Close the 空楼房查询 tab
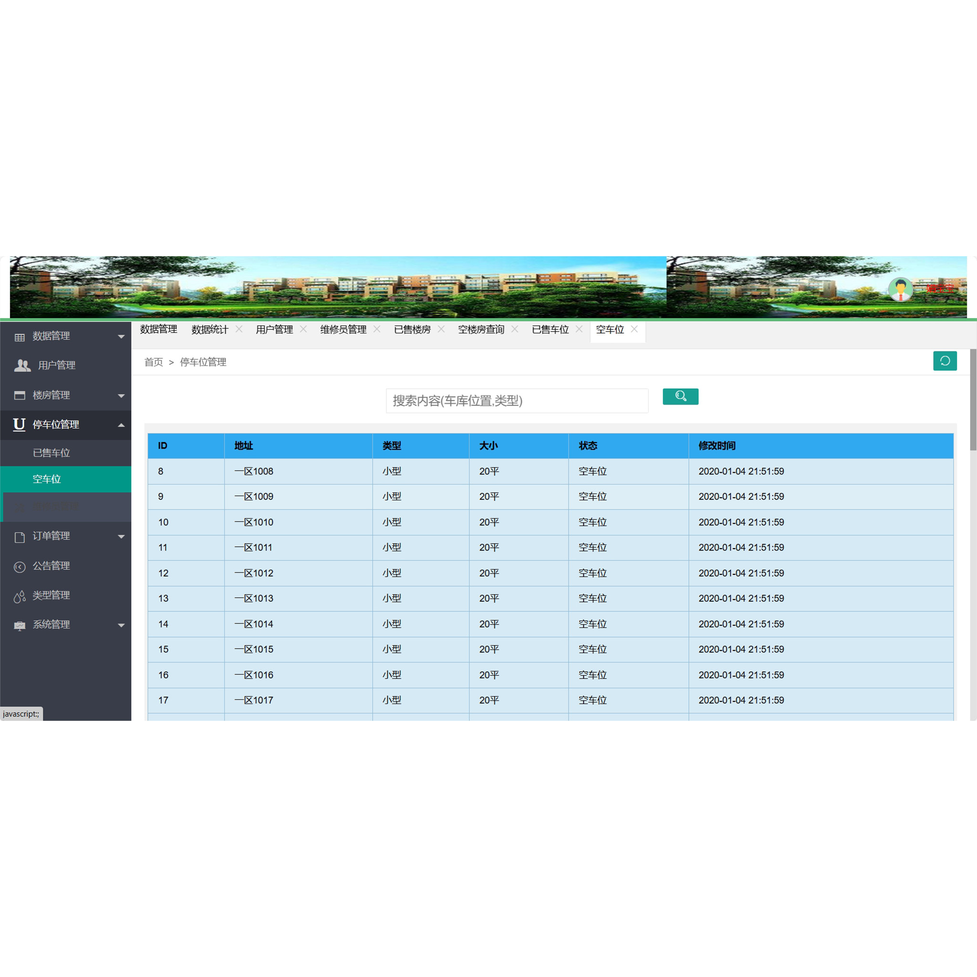The image size is (977, 977). click(515, 329)
